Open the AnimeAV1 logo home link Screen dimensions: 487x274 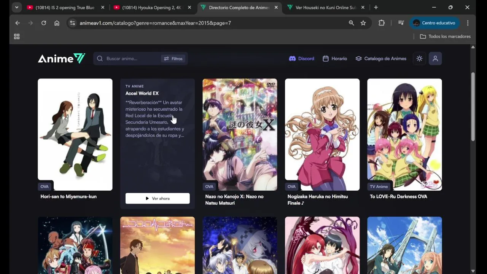pos(61,58)
